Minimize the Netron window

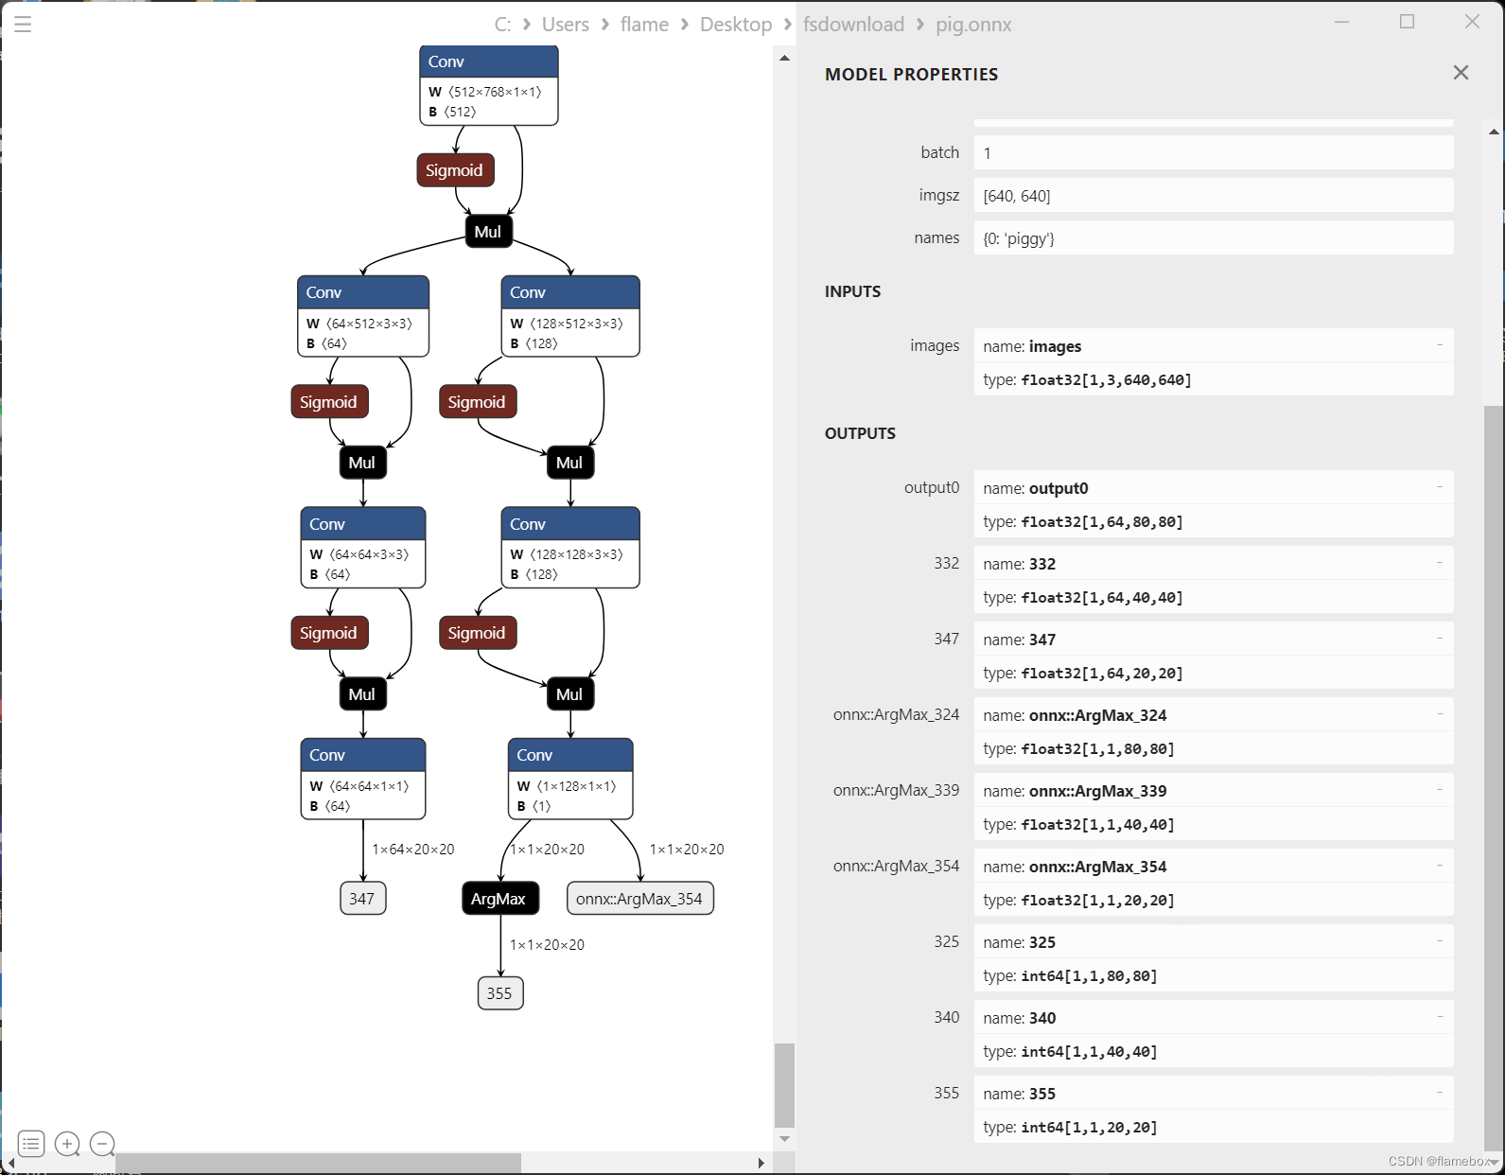[1341, 22]
